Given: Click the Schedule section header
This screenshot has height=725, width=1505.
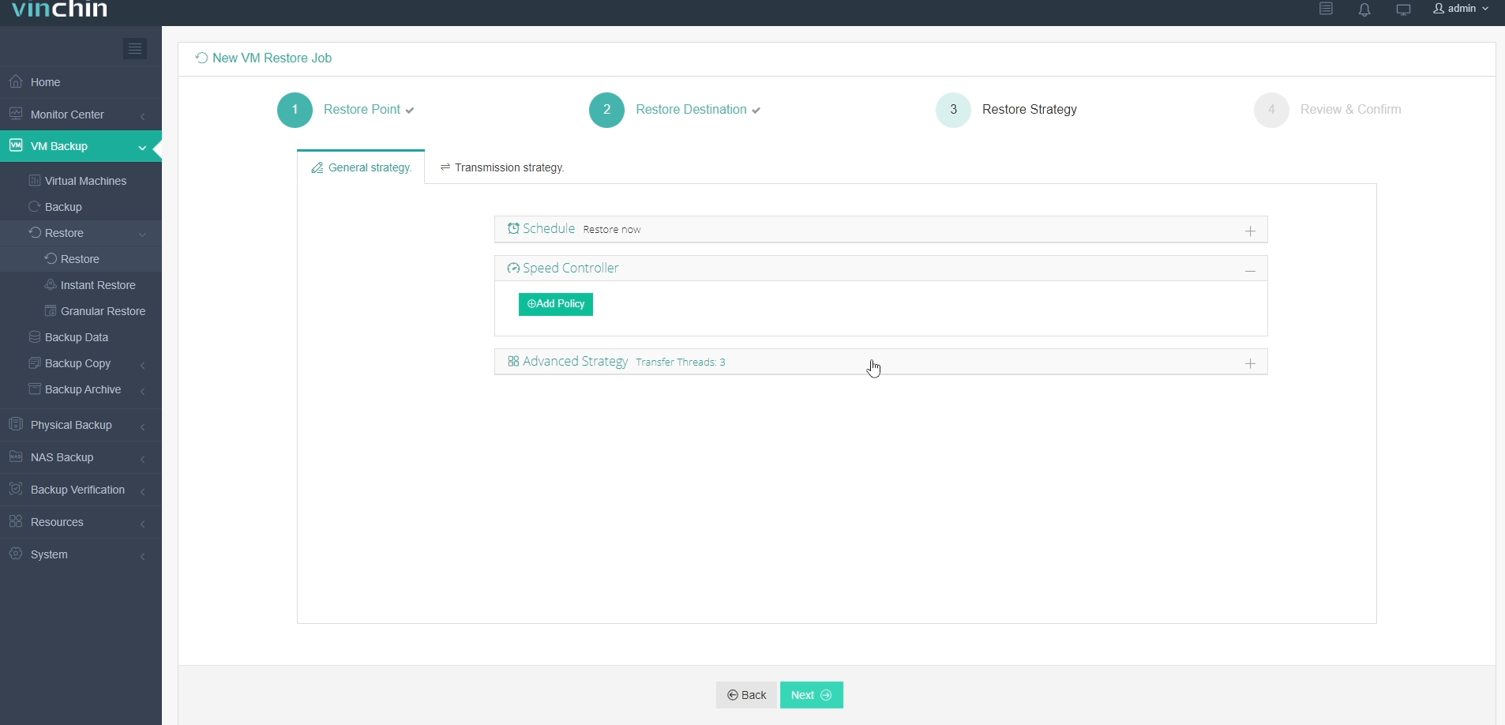Looking at the screenshot, I should pos(880,229).
